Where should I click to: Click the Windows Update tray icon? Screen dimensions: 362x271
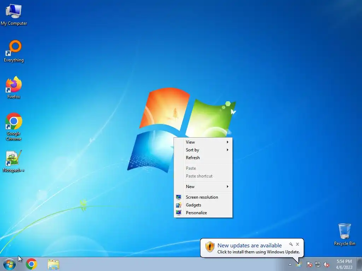(299, 264)
